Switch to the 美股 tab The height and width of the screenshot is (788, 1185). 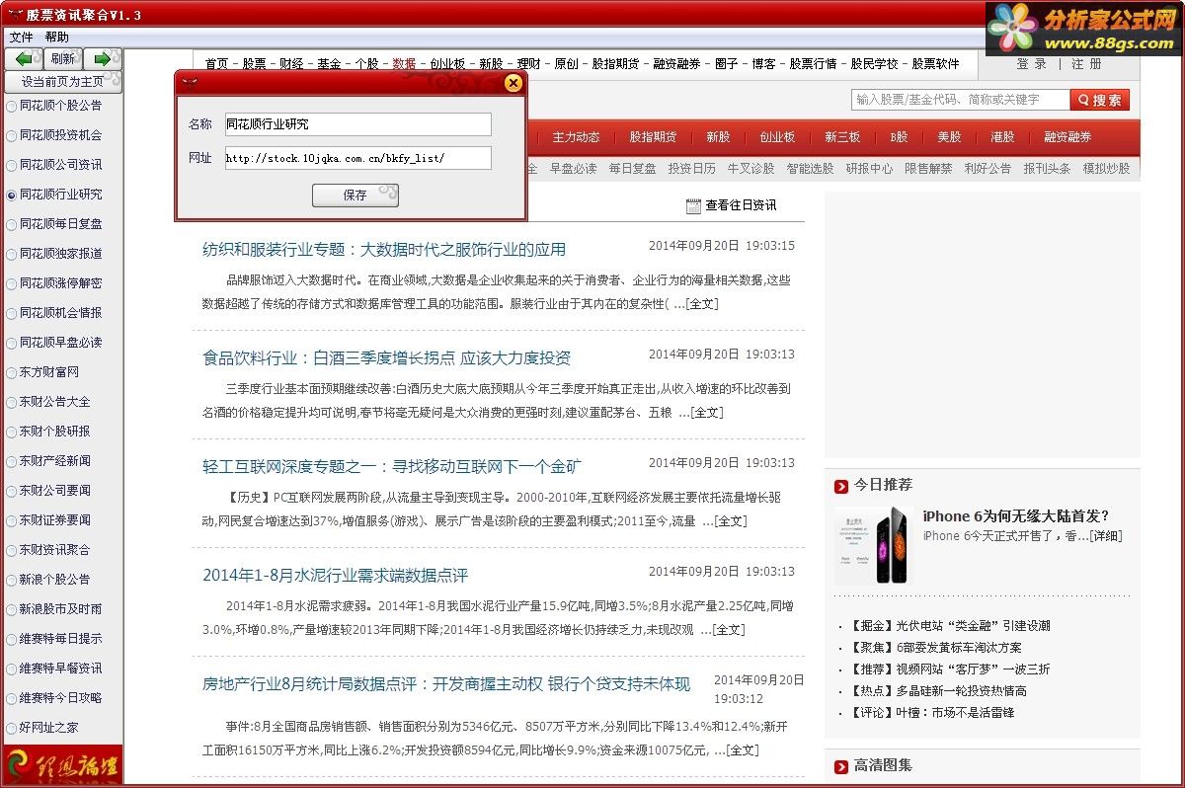pos(949,137)
